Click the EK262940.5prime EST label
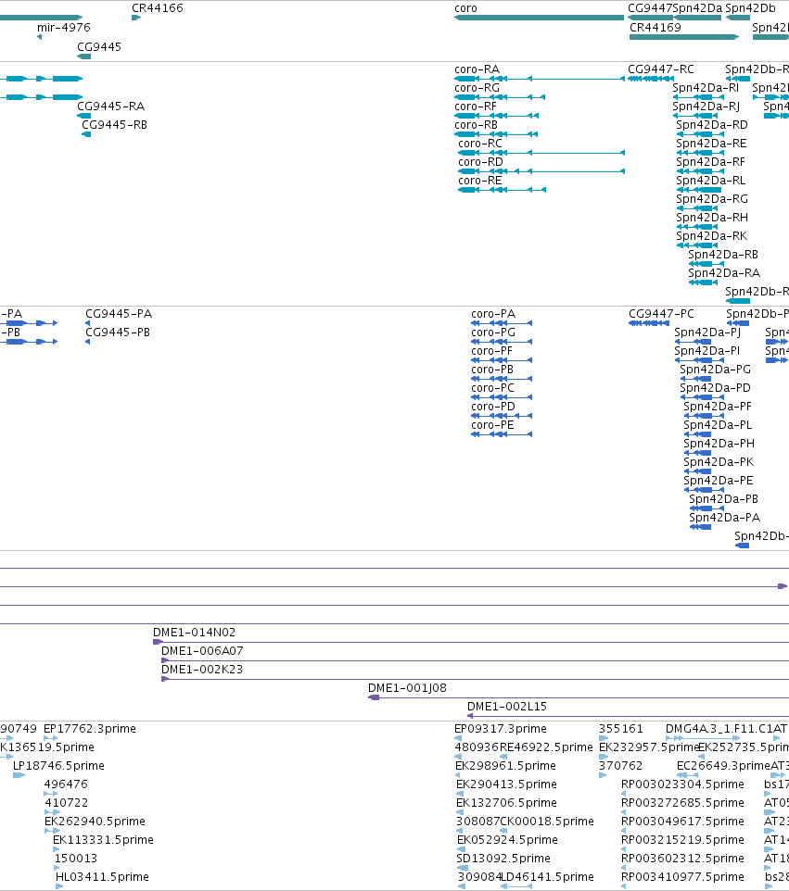Viewport: 789px width, 891px height. click(x=95, y=822)
